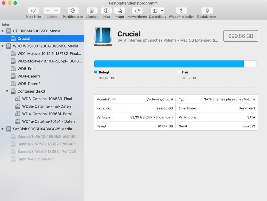Screen dimensions: 267x201
Task: Click the Löschen erase icon
Action: coord(92,11)
